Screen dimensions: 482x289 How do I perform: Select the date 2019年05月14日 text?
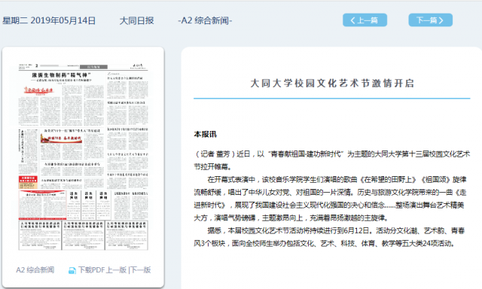[x=63, y=20]
